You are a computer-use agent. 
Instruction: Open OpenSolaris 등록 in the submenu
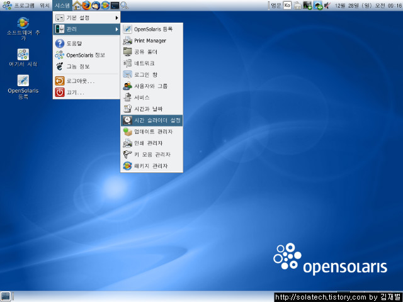[x=152, y=29]
